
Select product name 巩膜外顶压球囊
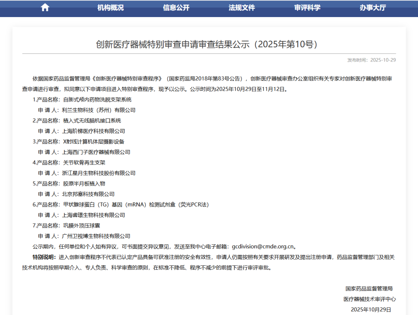coord(82,225)
